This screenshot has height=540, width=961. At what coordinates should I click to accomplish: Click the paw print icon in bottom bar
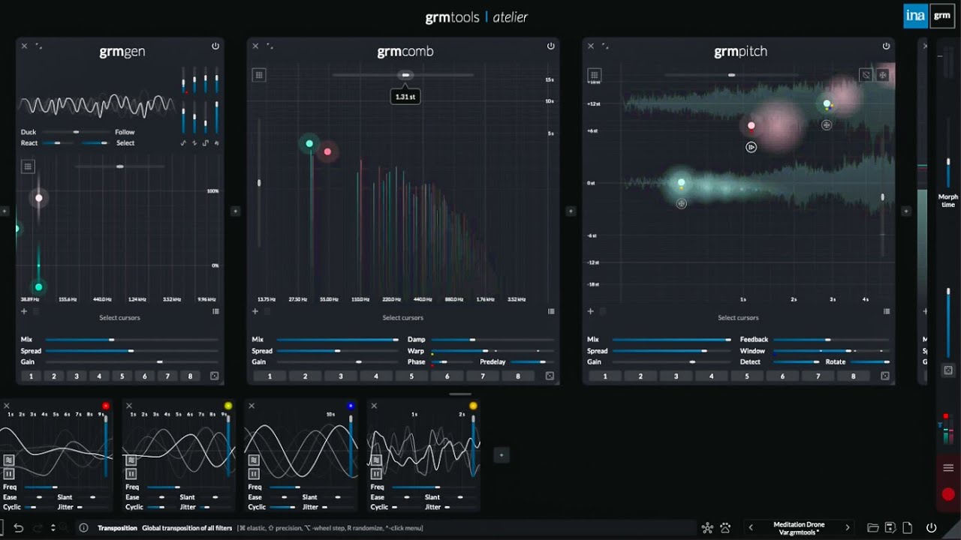[x=725, y=528]
